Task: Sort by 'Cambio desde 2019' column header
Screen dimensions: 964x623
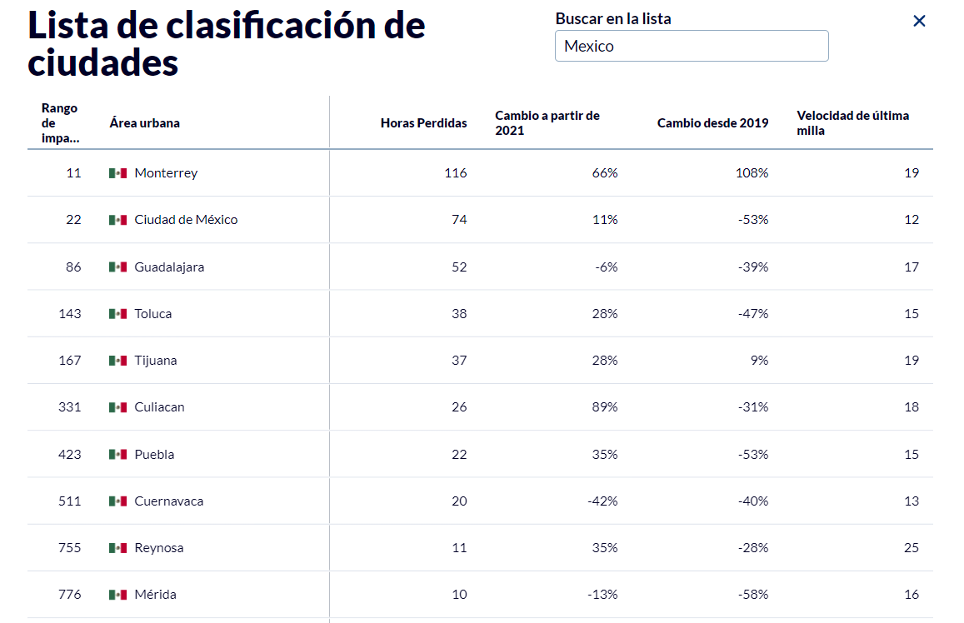Action: click(712, 123)
